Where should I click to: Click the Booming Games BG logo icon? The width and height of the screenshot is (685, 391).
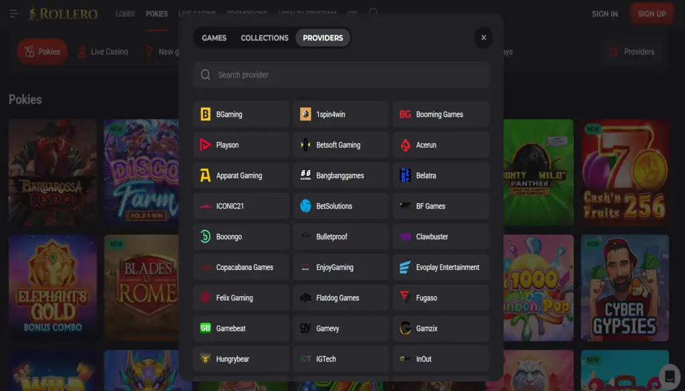[405, 114]
